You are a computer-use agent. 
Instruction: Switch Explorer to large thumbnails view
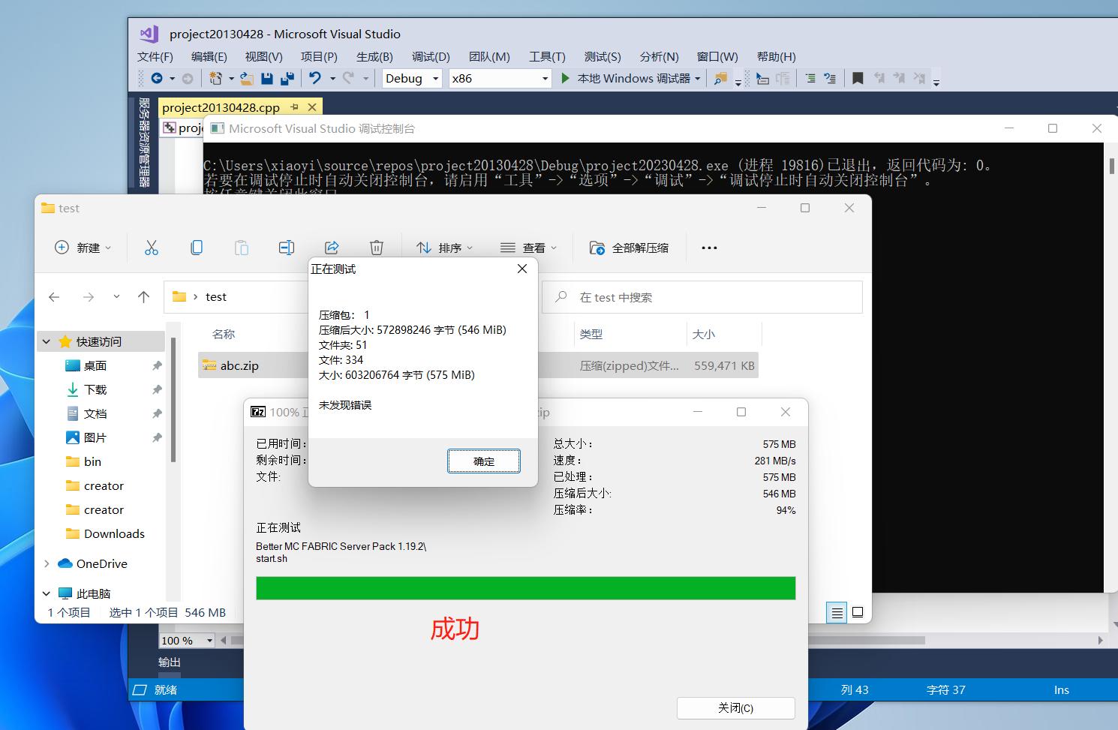(x=858, y=613)
